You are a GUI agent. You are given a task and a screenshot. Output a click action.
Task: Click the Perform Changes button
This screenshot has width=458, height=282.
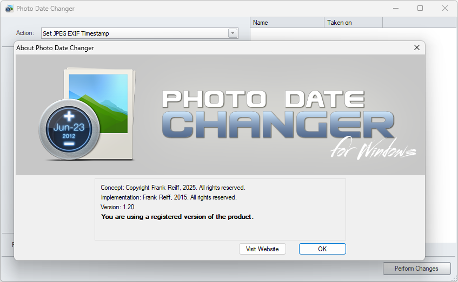[x=416, y=269]
